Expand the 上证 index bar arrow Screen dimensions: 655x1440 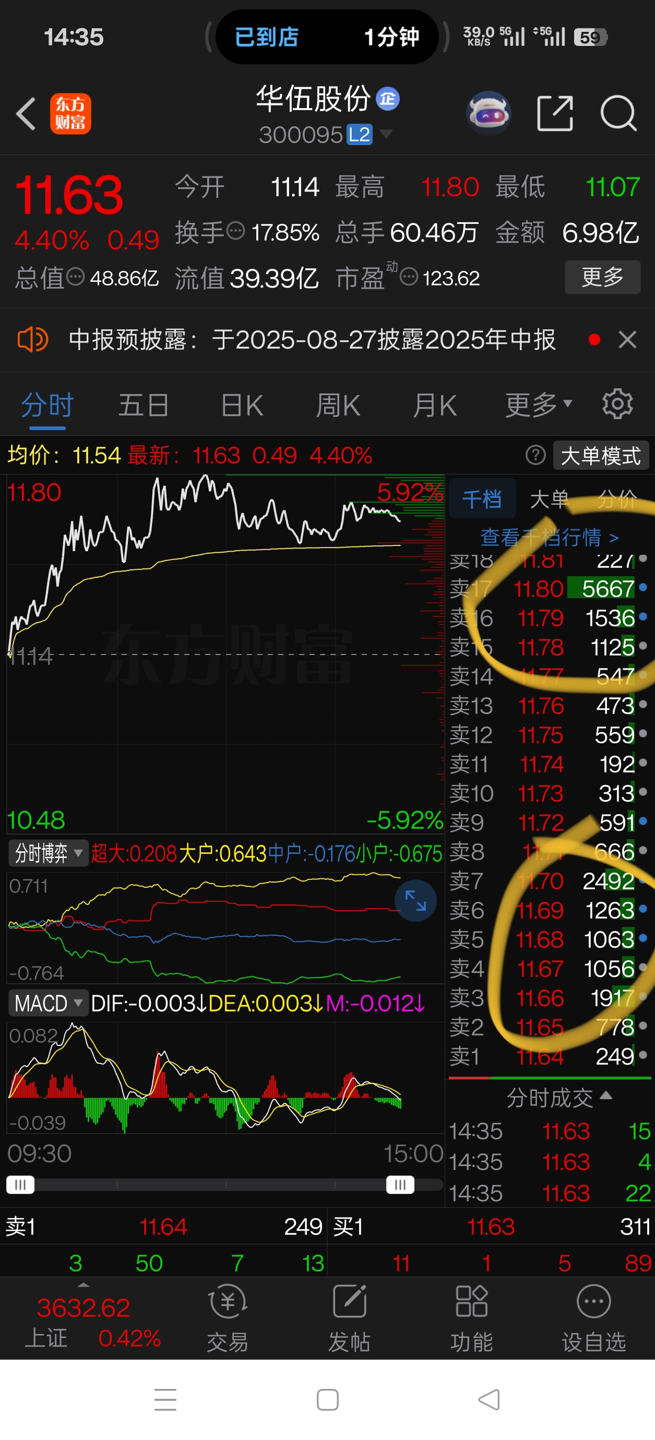point(84,1284)
